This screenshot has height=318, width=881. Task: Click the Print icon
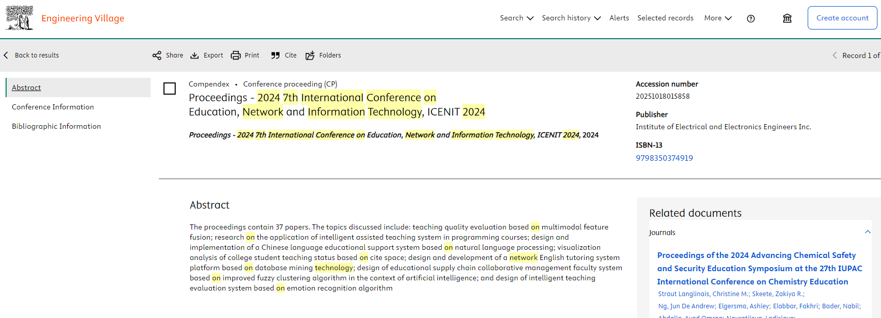pyautogui.click(x=236, y=55)
